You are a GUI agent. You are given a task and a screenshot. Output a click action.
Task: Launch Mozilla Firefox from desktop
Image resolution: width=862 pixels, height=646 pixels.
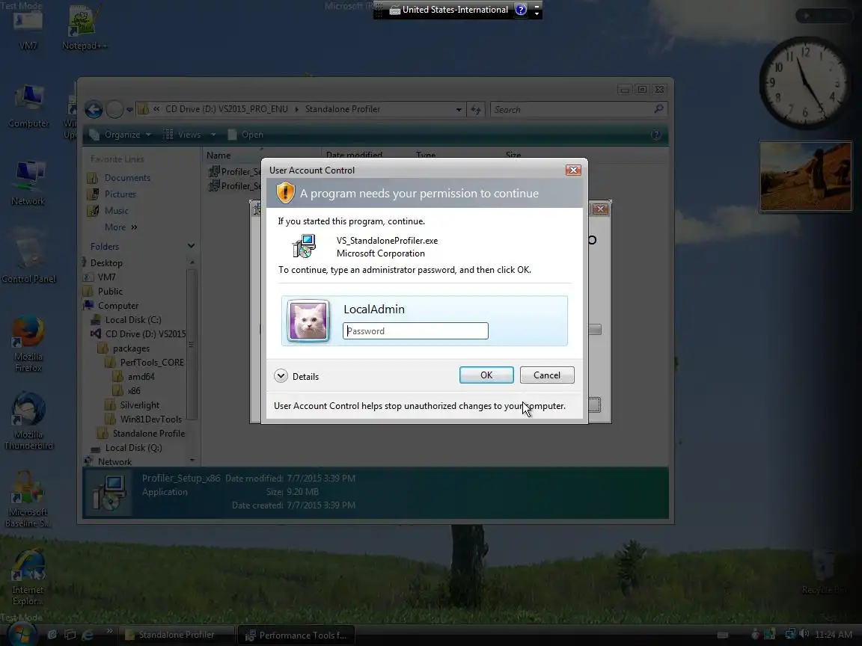coord(28,344)
